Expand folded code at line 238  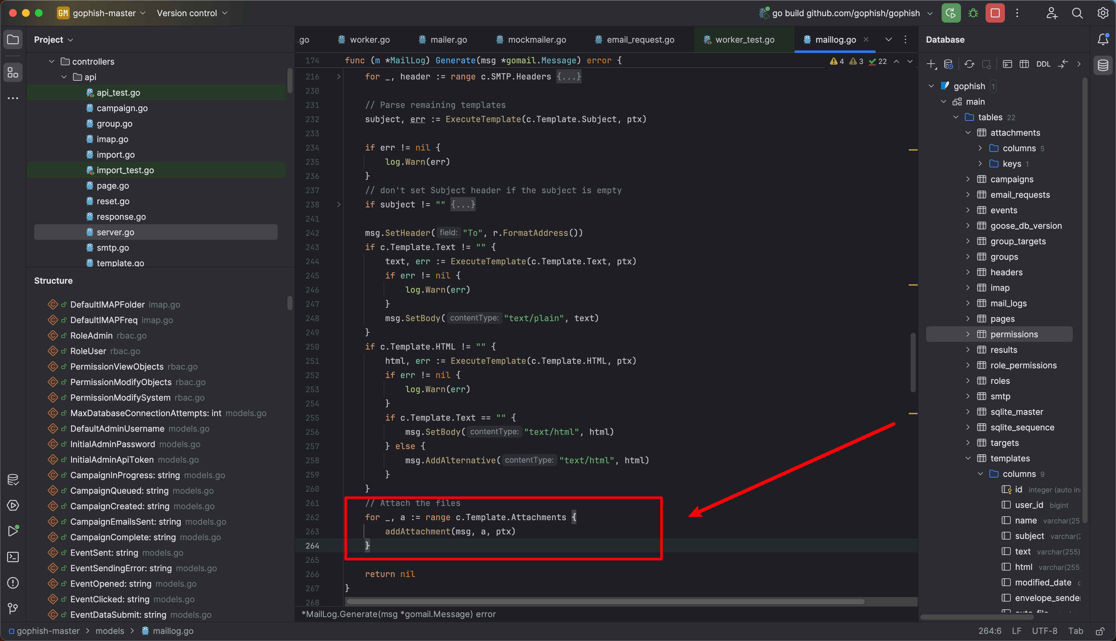pyautogui.click(x=338, y=204)
